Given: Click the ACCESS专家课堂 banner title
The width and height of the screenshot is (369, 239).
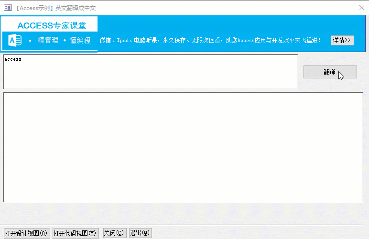Looking at the screenshot, I should pos(52,25).
